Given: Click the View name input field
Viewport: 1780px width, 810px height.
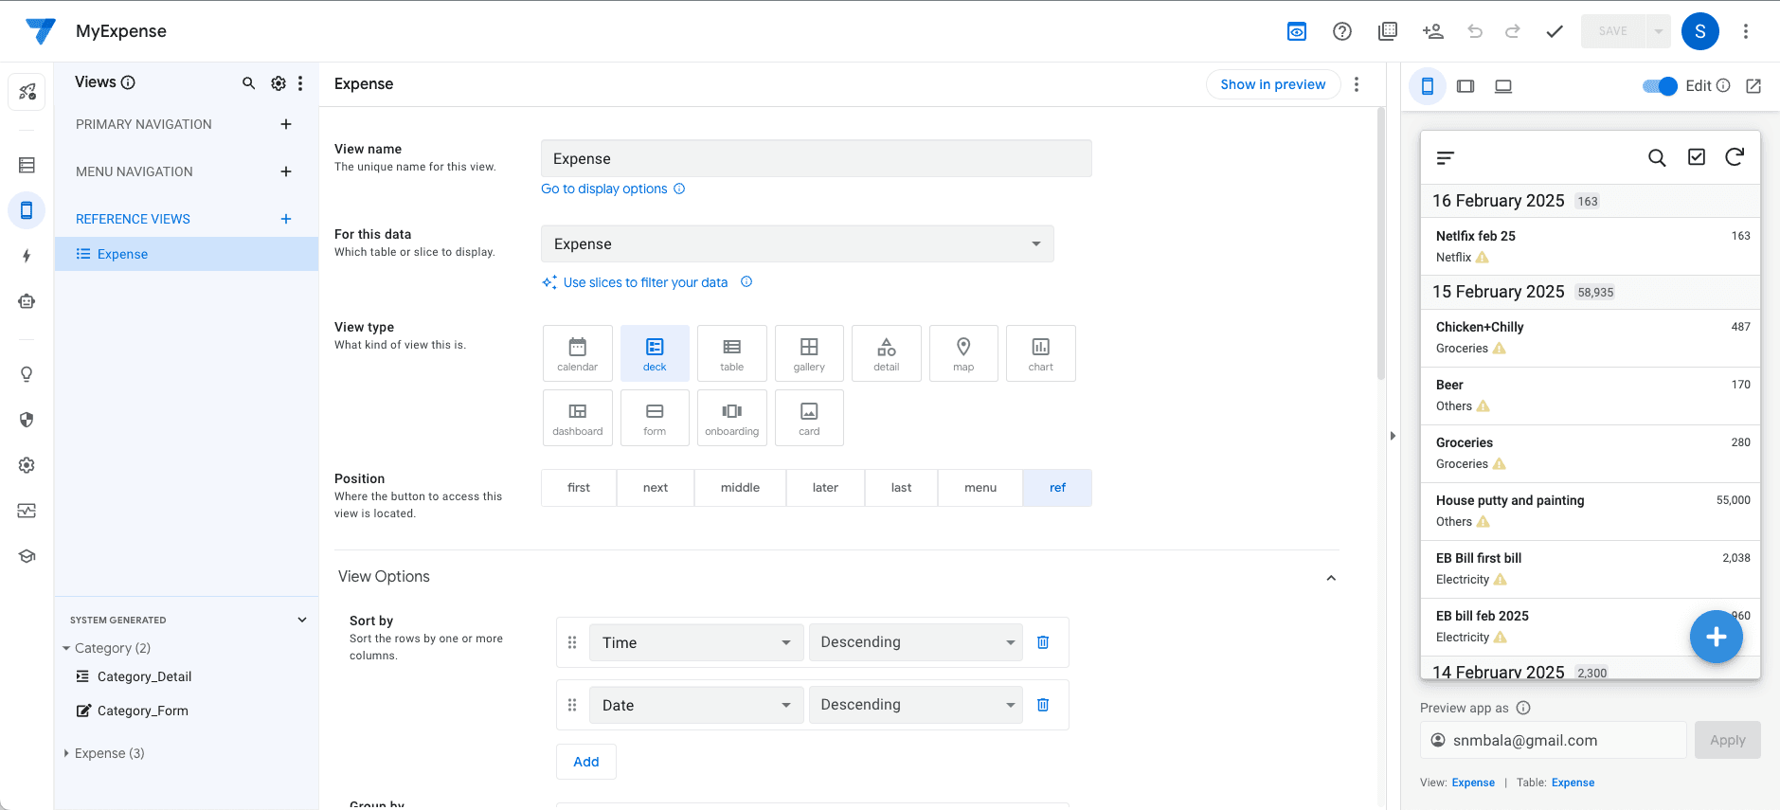Looking at the screenshot, I should [817, 158].
